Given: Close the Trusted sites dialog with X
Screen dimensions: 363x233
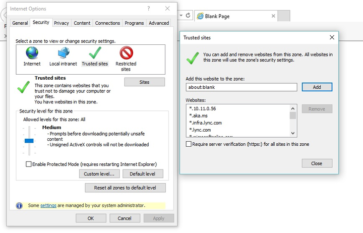Looking at the screenshot, I should 332,37.
